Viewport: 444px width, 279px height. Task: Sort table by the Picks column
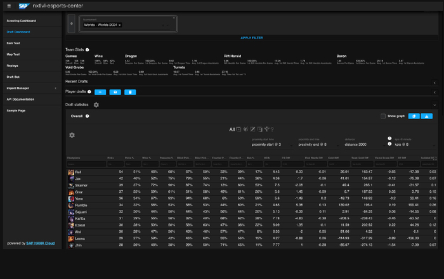pyautogui.click(x=111, y=157)
